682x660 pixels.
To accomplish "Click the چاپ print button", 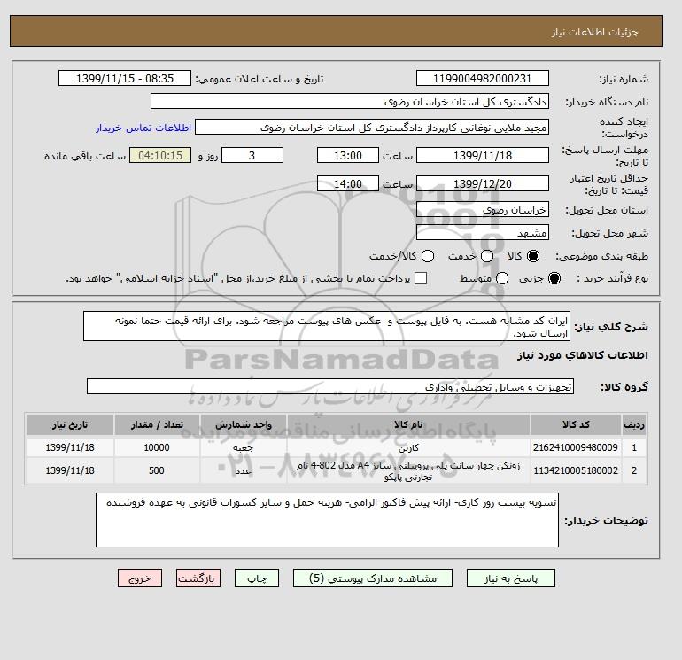I will point(257,578).
